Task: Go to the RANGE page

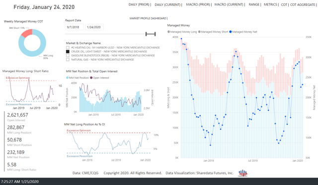Action: [254, 4]
